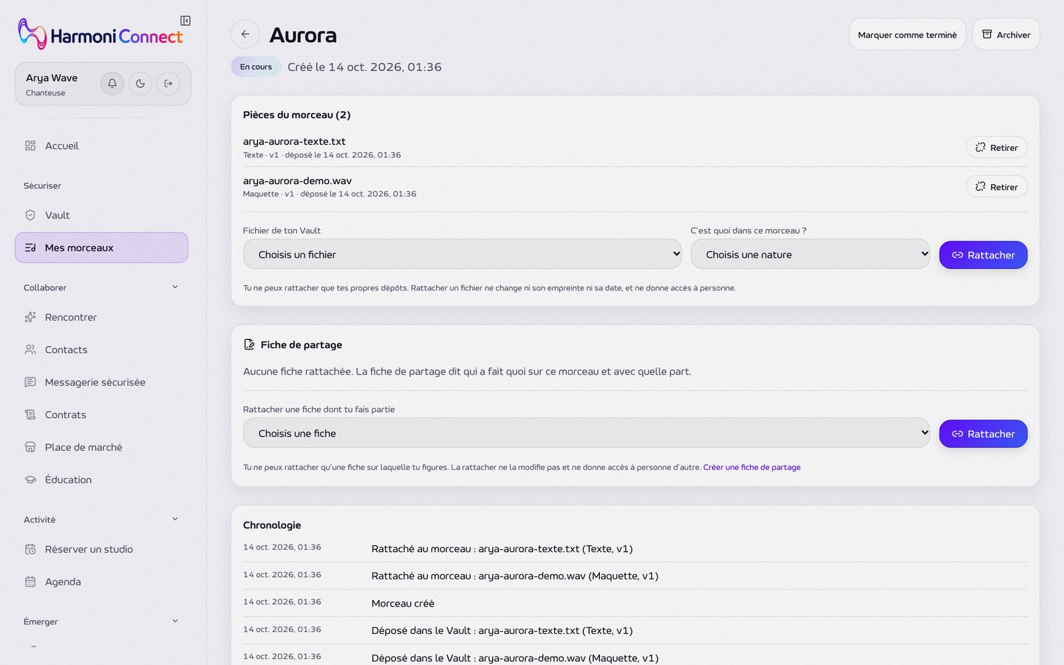Follow 'Créer une fiche de partage' link
This screenshot has width=1064, height=665.
751,467
